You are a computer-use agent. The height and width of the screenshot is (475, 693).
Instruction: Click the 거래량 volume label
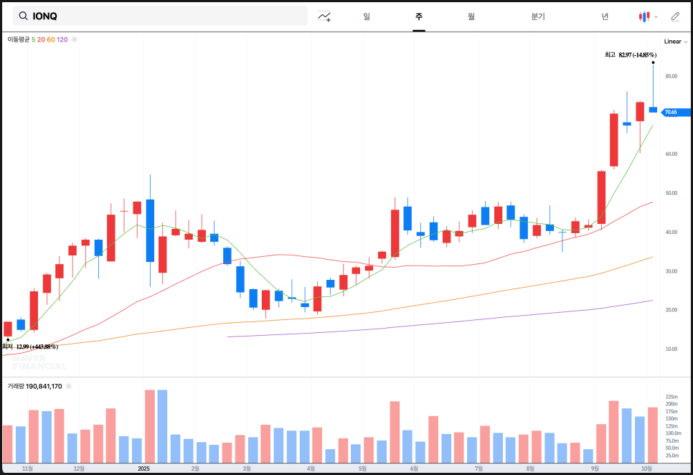click(x=15, y=386)
